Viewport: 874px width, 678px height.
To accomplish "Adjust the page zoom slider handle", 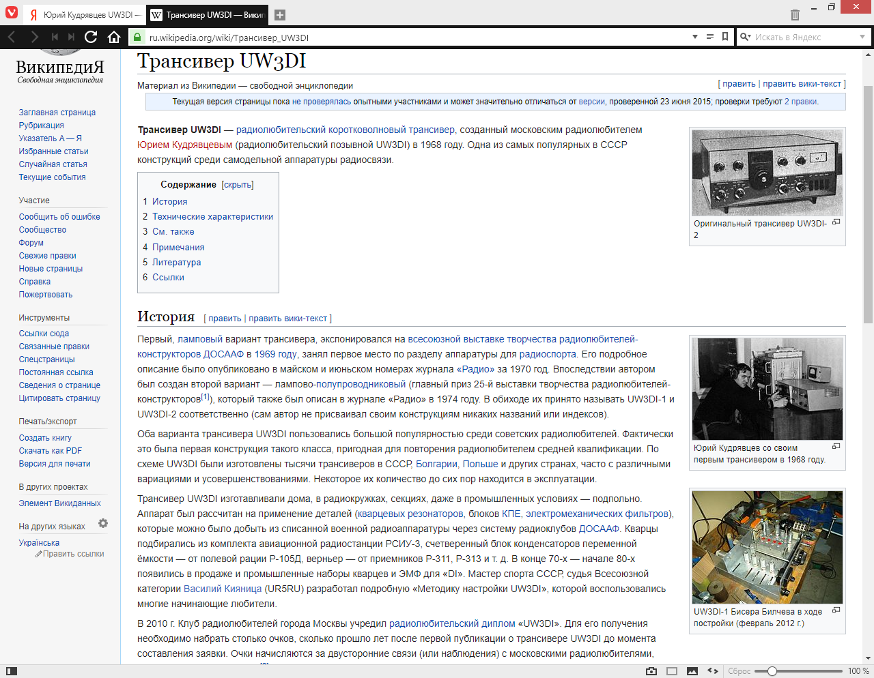I will (x=772, y=671).
